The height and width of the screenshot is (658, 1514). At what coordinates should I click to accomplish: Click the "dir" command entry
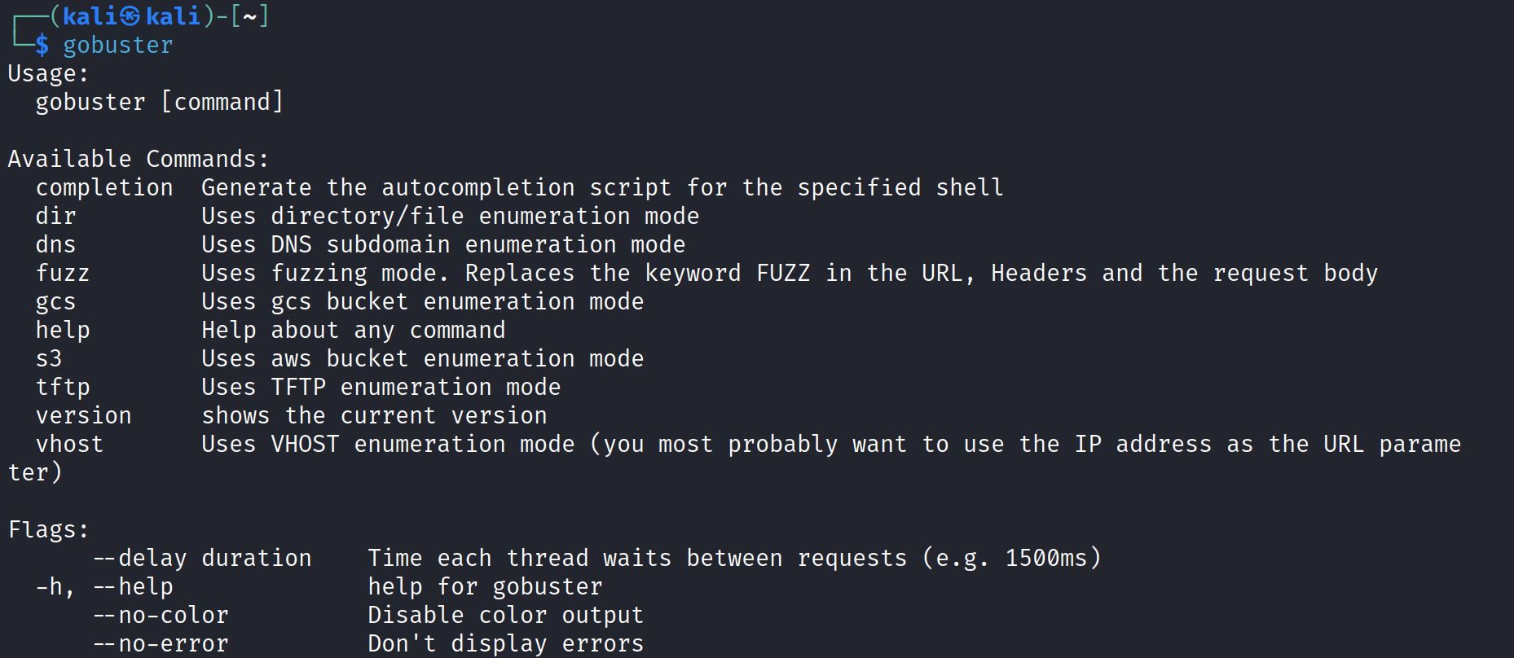tap(55, 216)
